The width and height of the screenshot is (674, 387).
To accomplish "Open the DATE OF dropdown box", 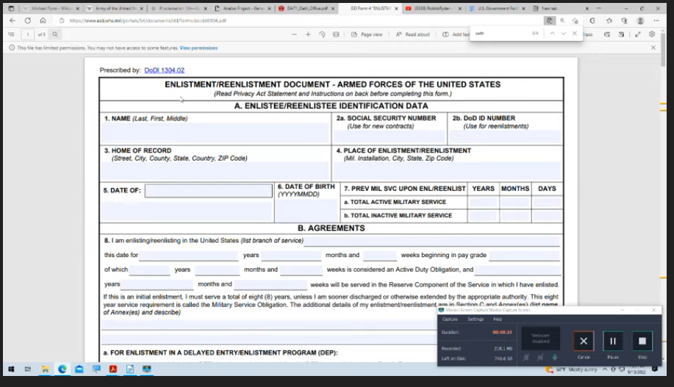I will (209, 191).
